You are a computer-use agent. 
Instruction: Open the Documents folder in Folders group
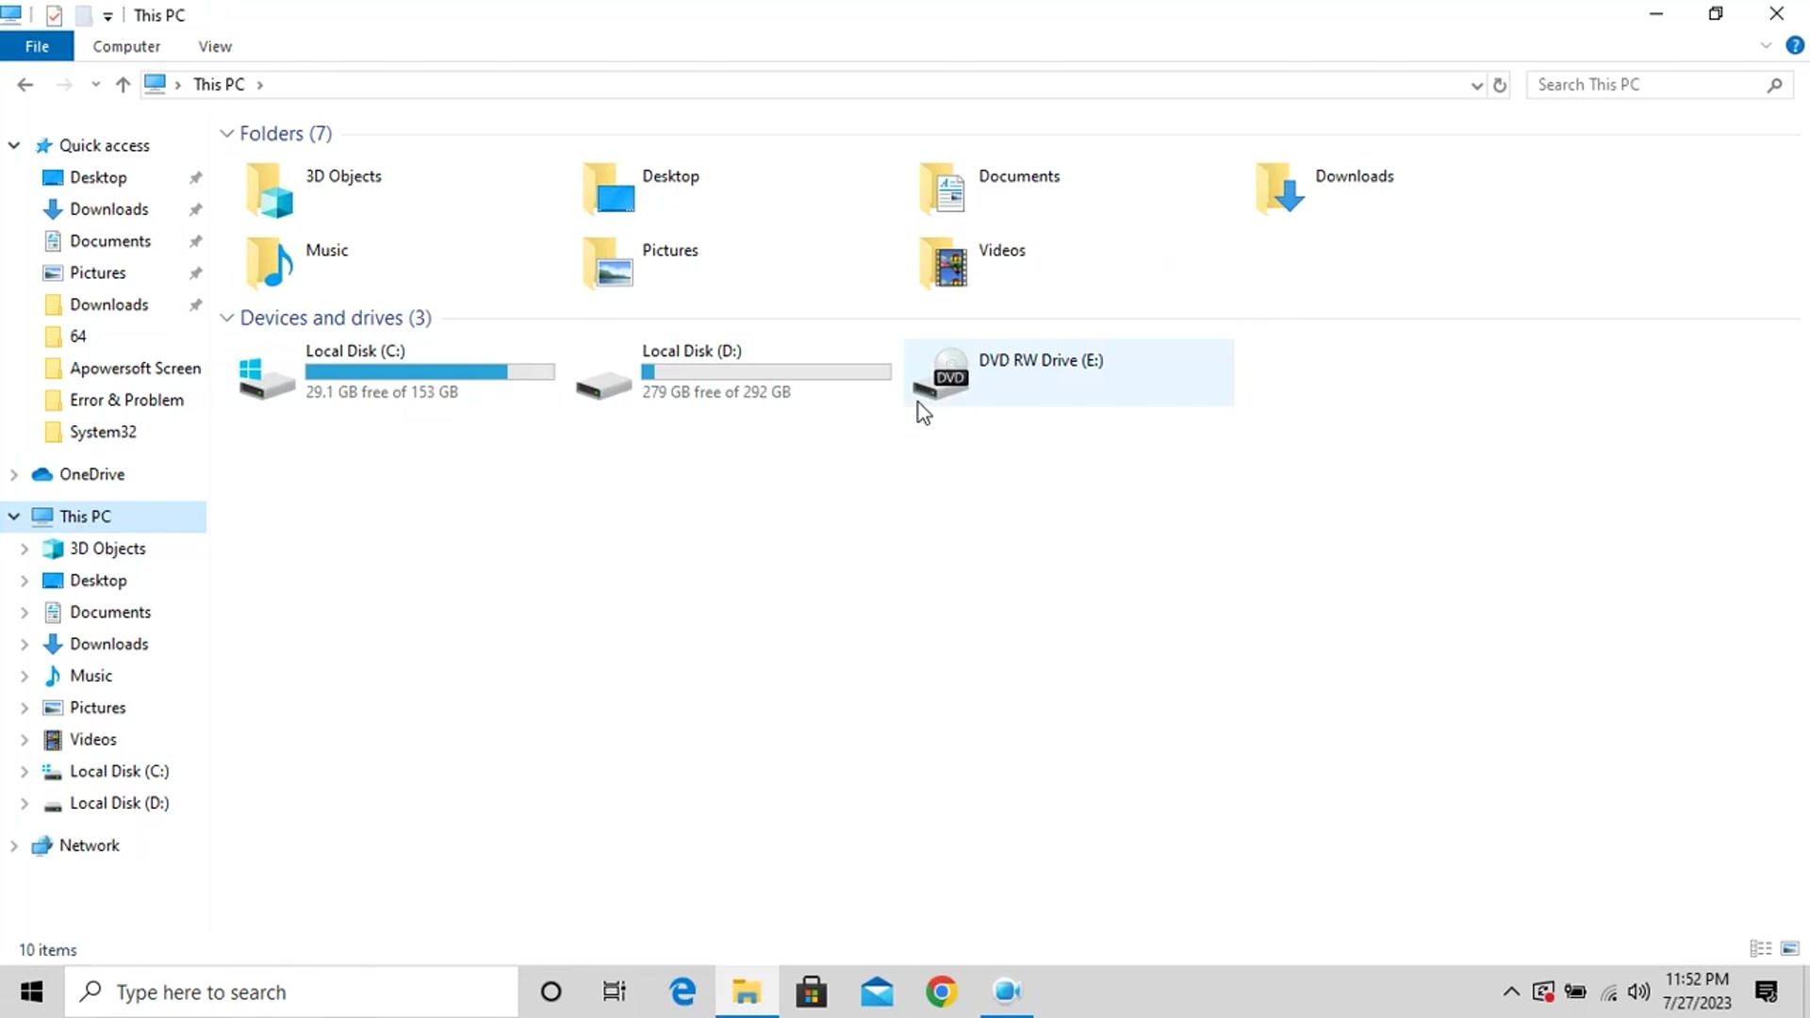point(944,189)
